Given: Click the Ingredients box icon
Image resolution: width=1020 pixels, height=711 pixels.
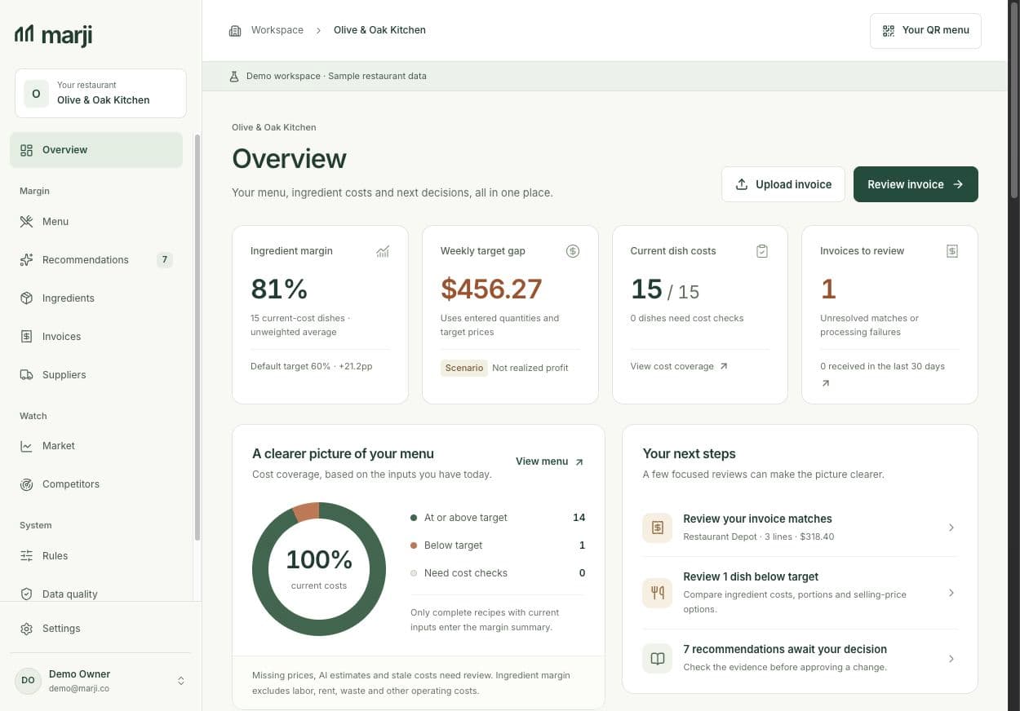Looking at the screenshot, I should [x=27, y=298].
